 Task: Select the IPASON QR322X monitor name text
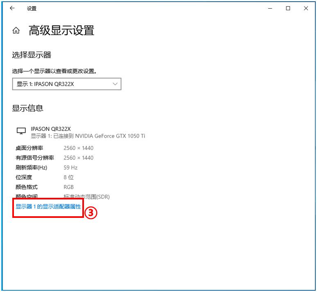51,129
